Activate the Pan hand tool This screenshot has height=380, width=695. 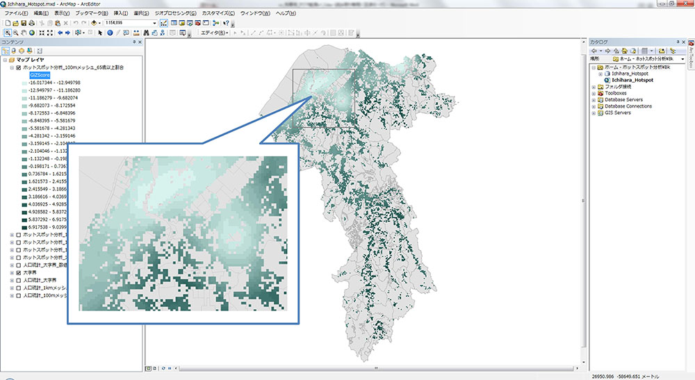pos(23,33)
